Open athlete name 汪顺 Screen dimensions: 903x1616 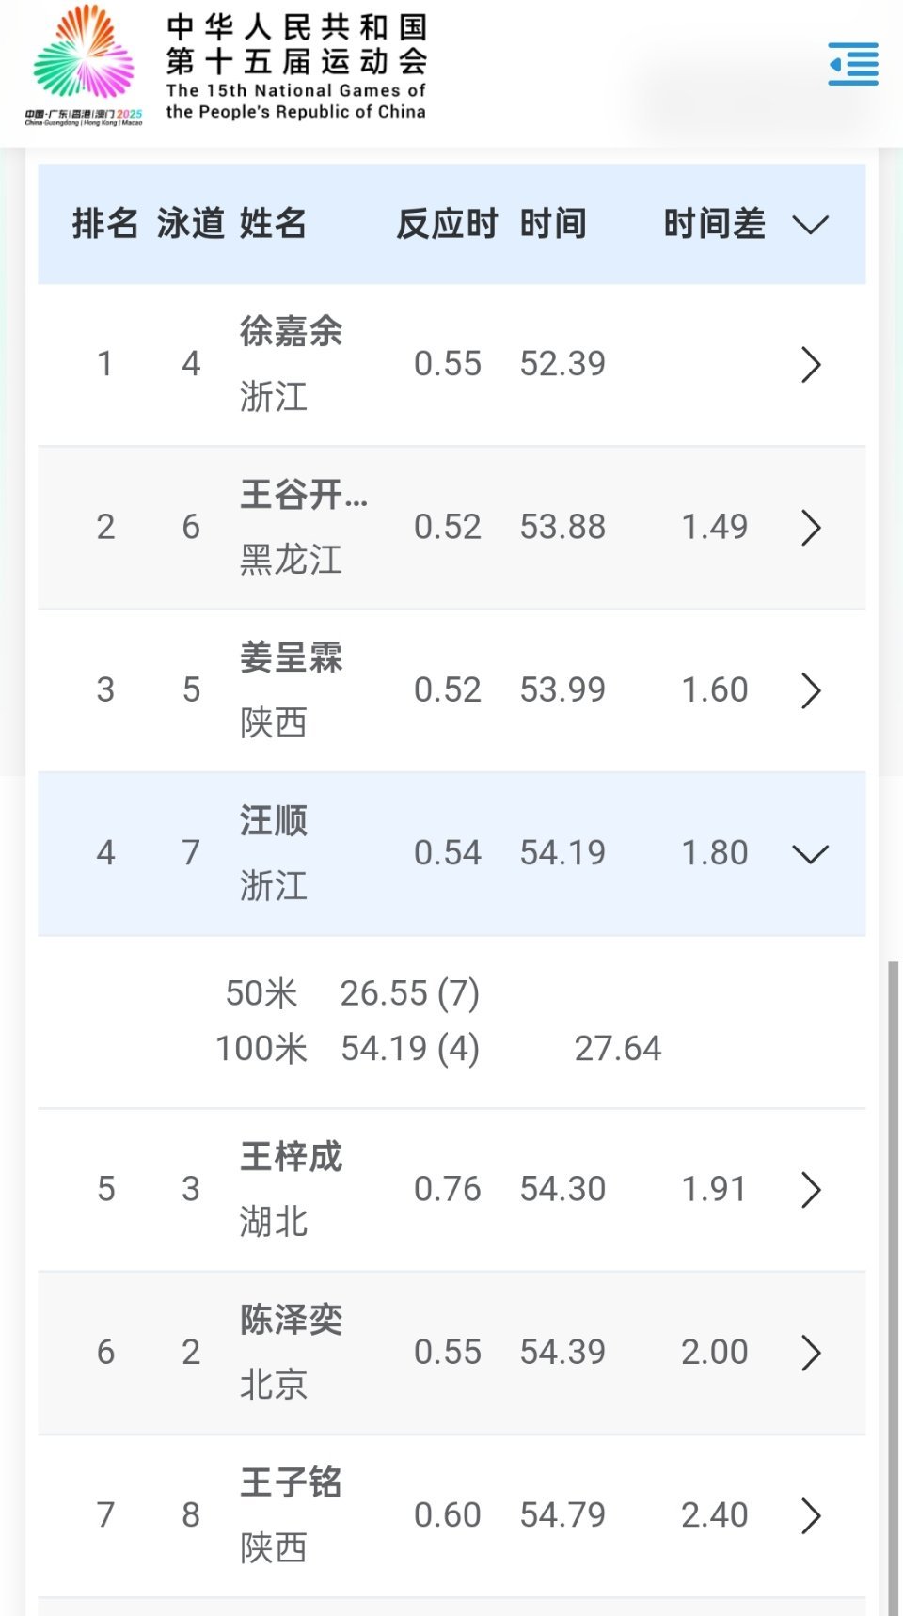274,820
